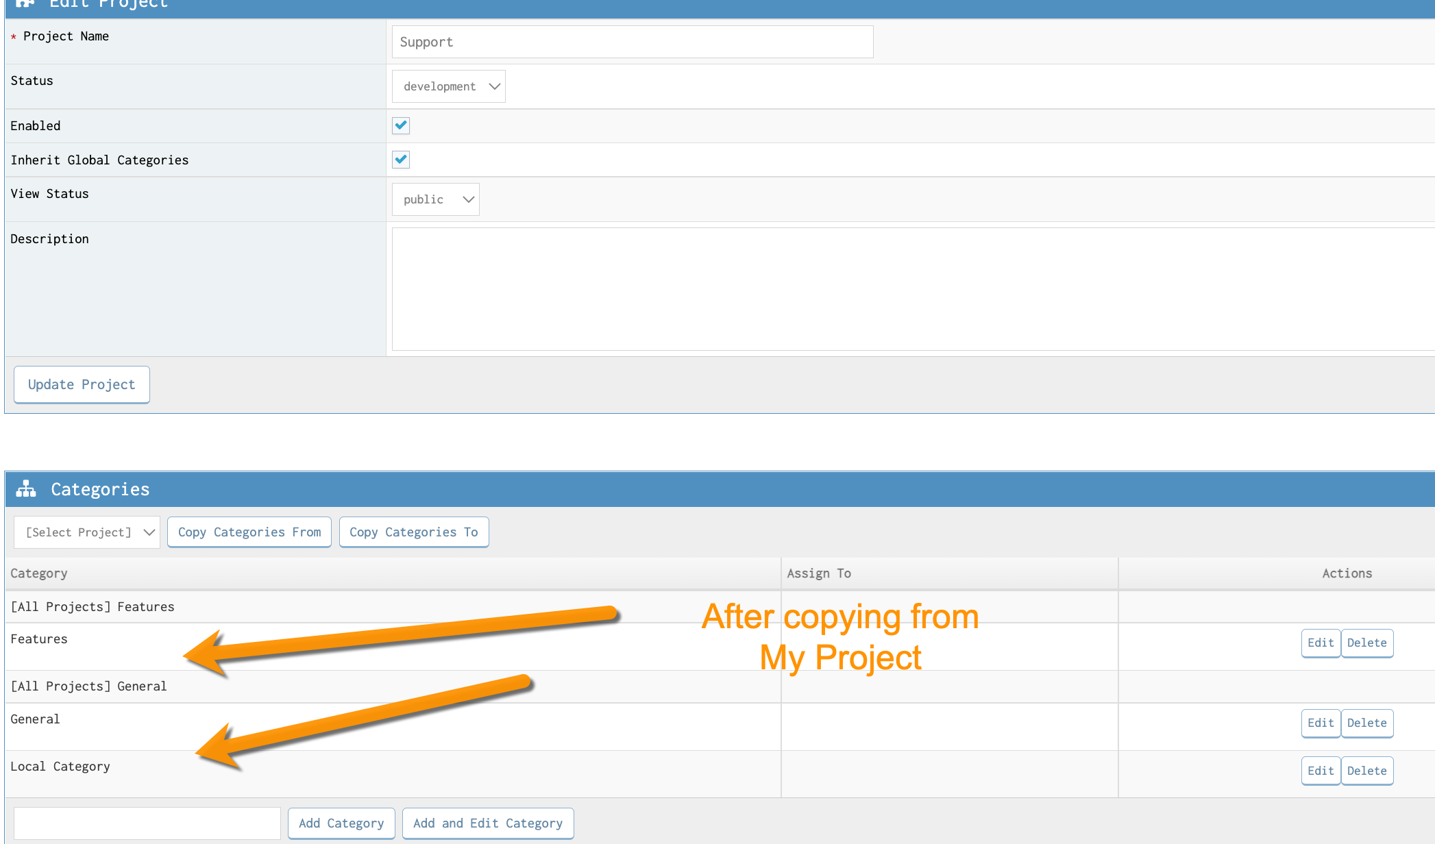Open the View Status public dropdown
This screenshot has width=1435, height=844.
coord(435,199)
